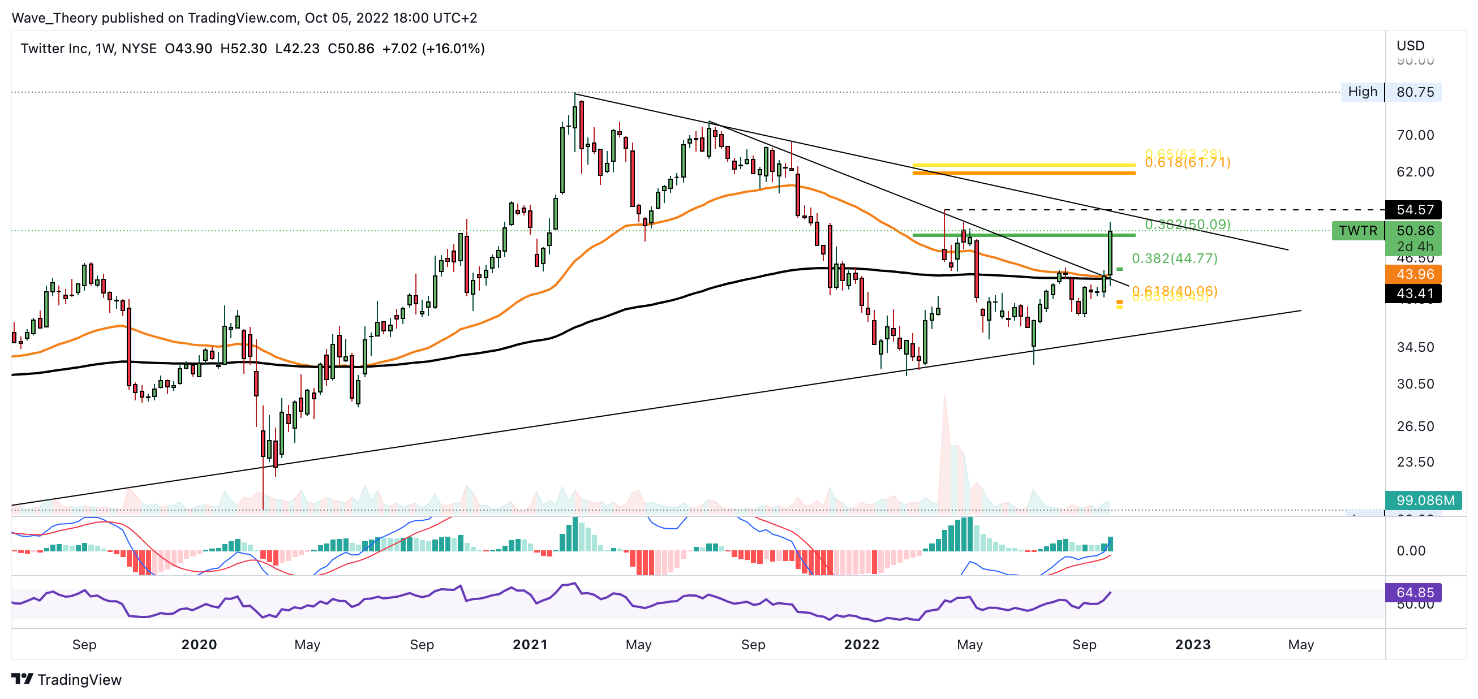Click the black 43.41 moving average label
Viewport: 1478px width, 699px height.
click(1413, 294)
